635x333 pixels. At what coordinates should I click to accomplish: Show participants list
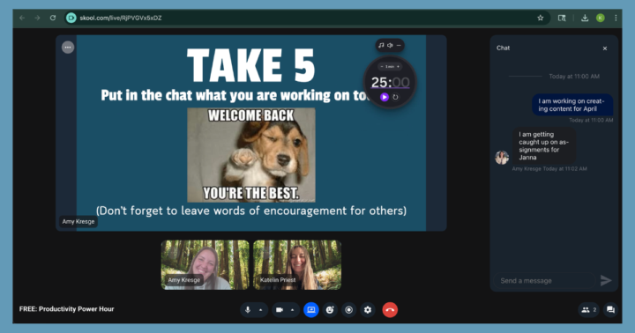pos(588,310)
